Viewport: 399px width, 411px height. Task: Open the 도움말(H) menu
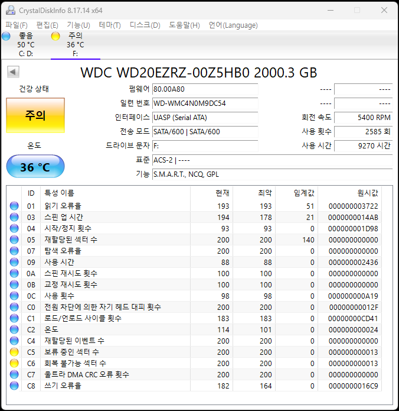coord(185,25)
